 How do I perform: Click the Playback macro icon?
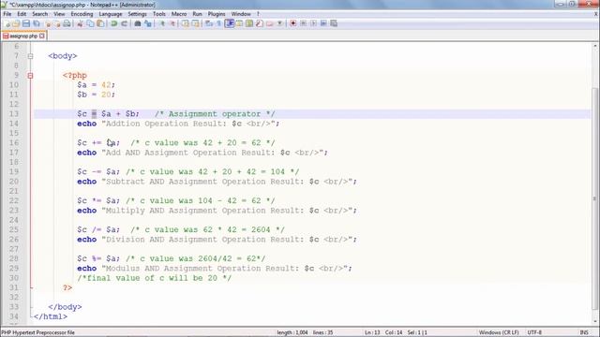313,23
